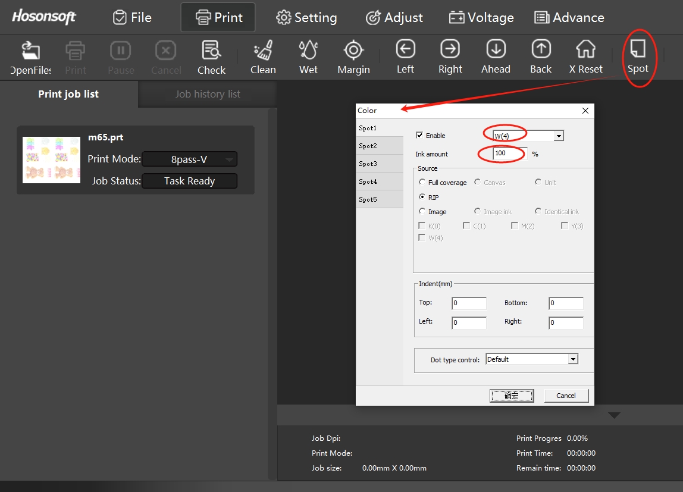Click the Cancel button in Color dialog
The width and height of the screenshot is (683, 492).
(x=566, y=396)
